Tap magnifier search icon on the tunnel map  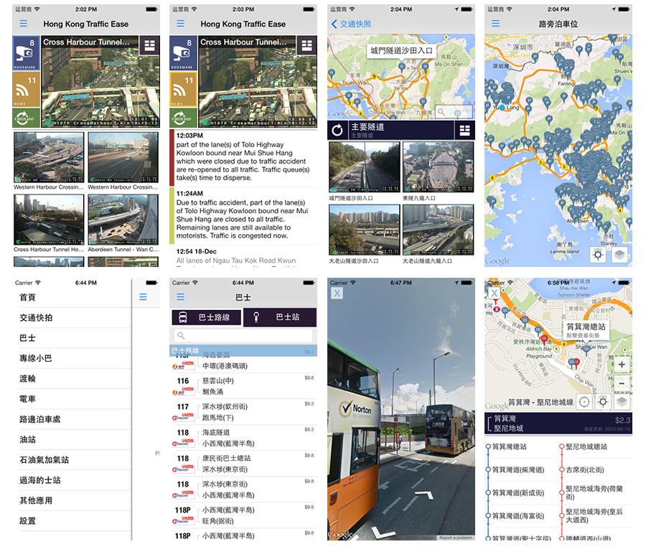(x=441, y=112)
